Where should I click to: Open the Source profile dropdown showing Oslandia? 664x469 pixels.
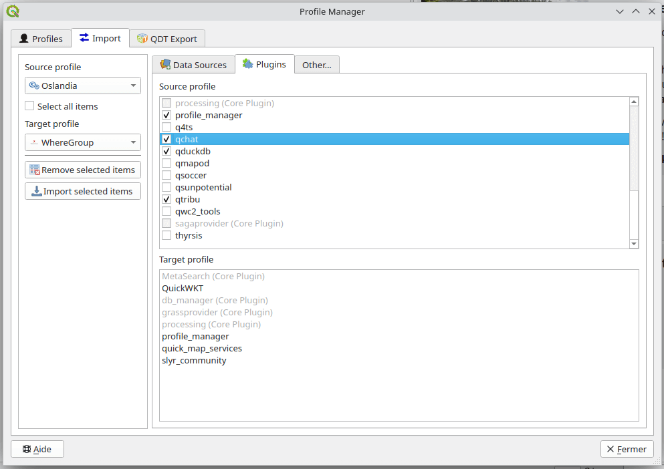82,86
